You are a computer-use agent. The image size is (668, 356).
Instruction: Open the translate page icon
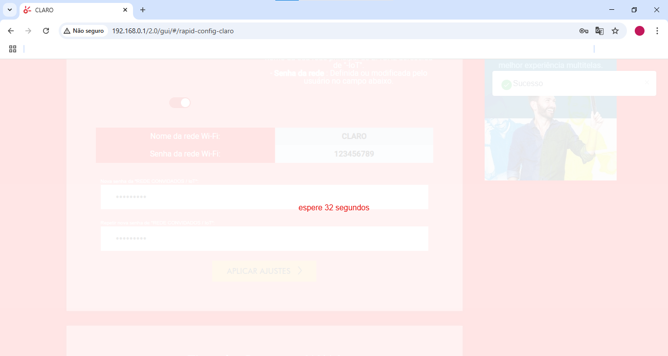(600, 31)
